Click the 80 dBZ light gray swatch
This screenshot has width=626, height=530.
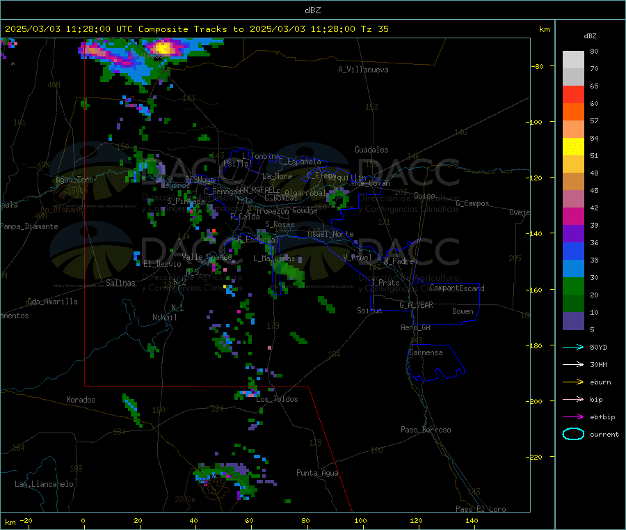coord(573,60)
